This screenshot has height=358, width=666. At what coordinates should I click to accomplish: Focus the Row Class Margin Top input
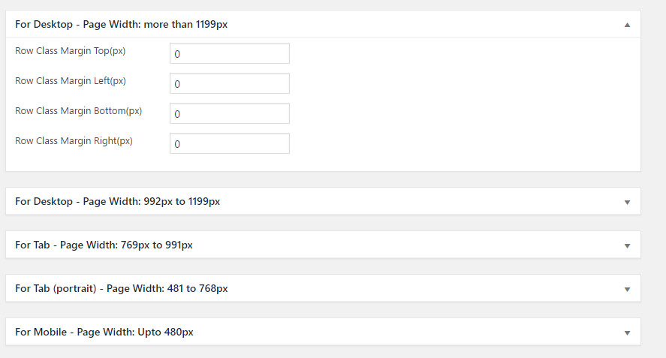pos(230,53)
